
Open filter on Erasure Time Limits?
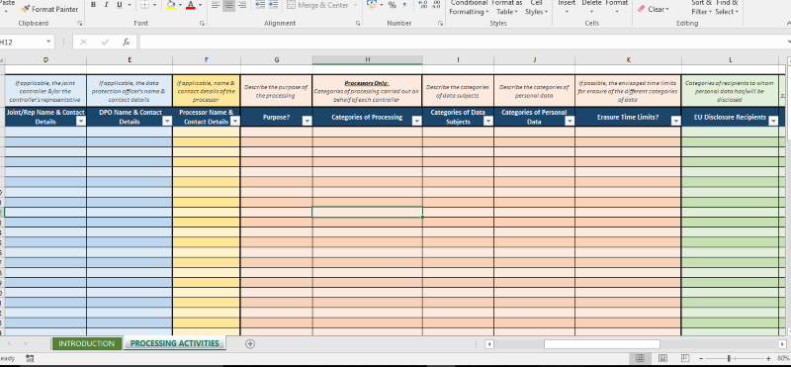[675, 121]
